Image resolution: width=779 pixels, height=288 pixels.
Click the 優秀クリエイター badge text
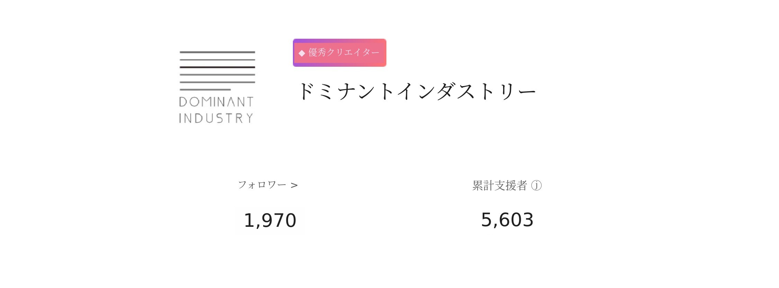coord(344,53)
